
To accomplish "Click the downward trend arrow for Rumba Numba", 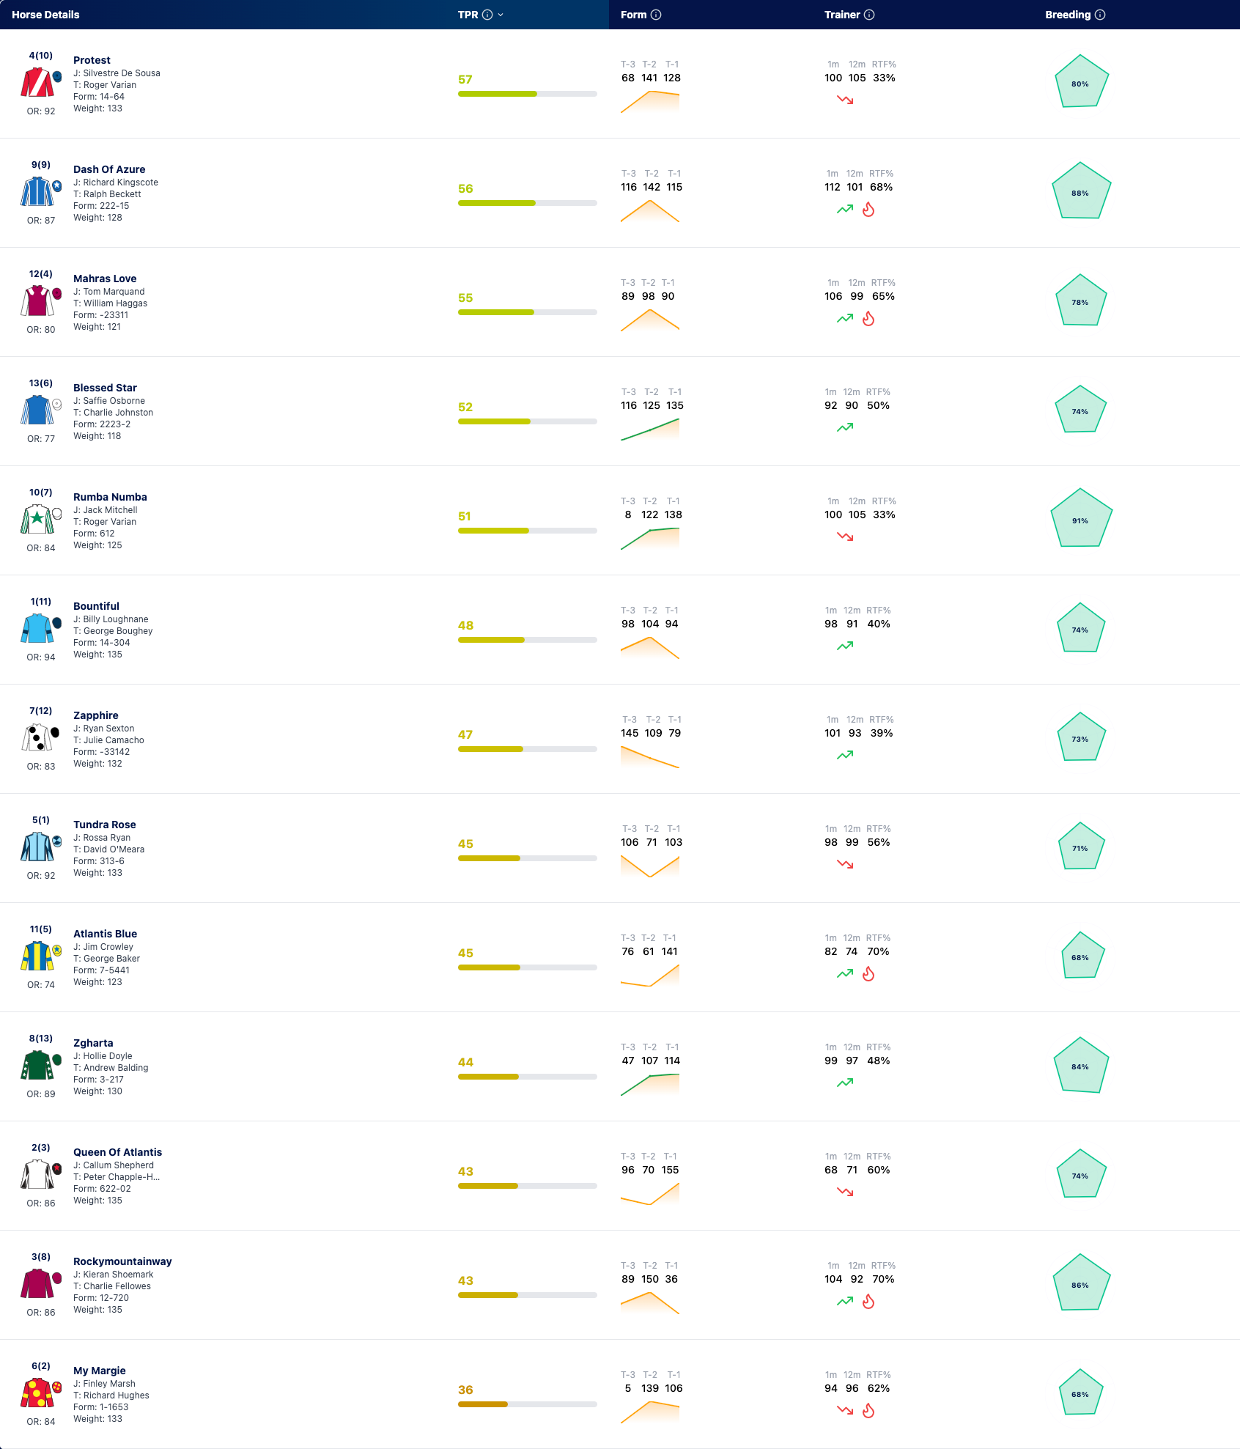I will (x=845, y=537).
